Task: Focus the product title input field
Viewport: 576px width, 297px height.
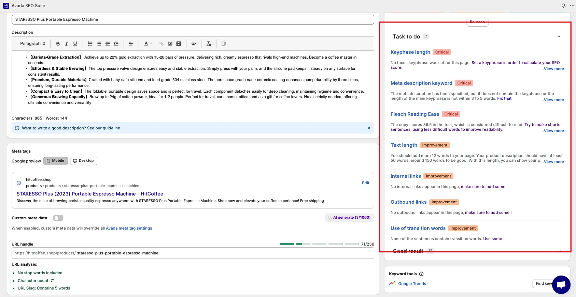Action: 193,19
